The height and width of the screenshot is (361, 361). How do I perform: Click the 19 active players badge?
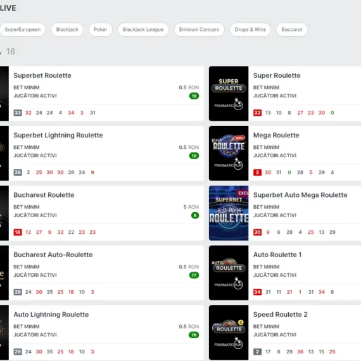coord(194,96)
